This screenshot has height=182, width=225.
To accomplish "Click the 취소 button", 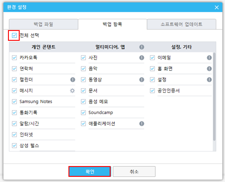I will (x=134, y=172).
